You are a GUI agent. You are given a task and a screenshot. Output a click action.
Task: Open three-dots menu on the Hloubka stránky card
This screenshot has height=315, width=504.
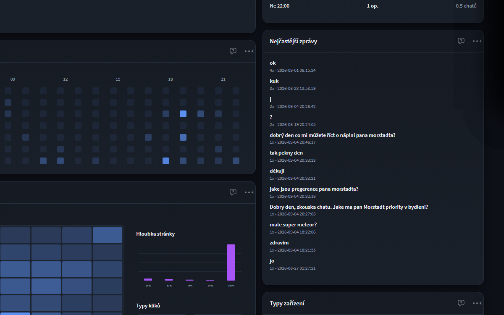(249, 192)
